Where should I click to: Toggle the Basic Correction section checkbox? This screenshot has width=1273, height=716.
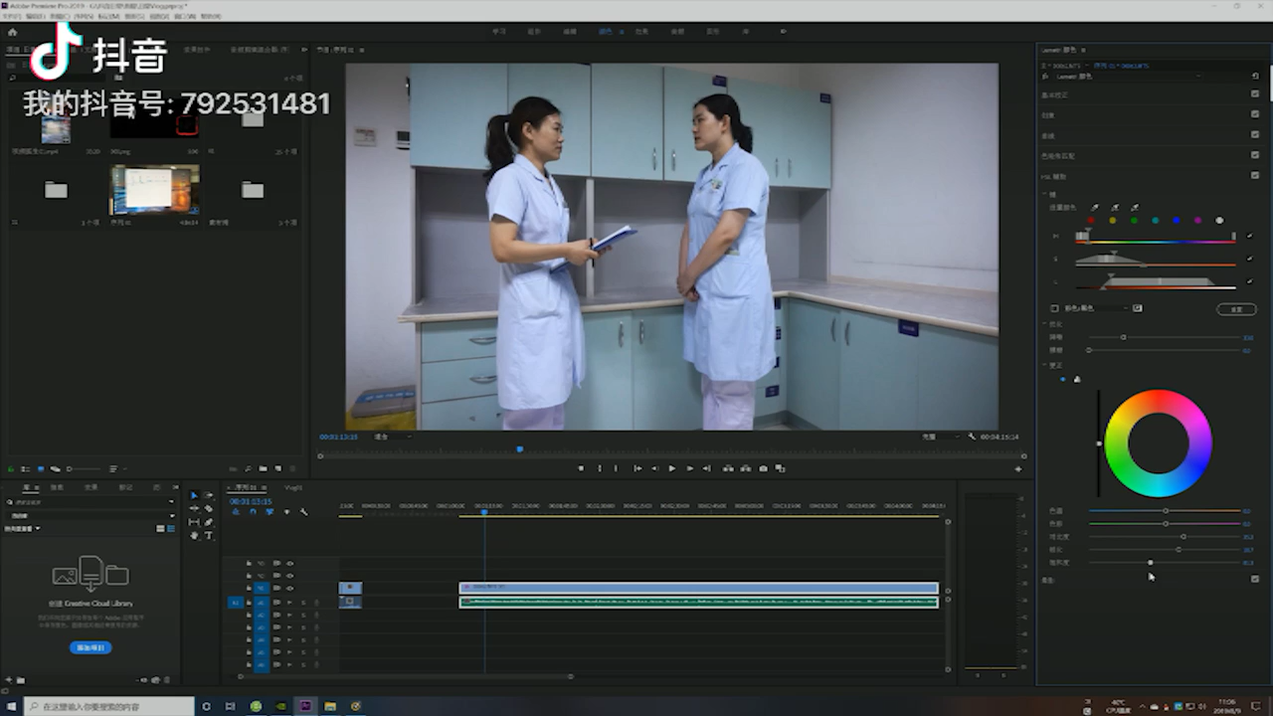click(1255, 94)
